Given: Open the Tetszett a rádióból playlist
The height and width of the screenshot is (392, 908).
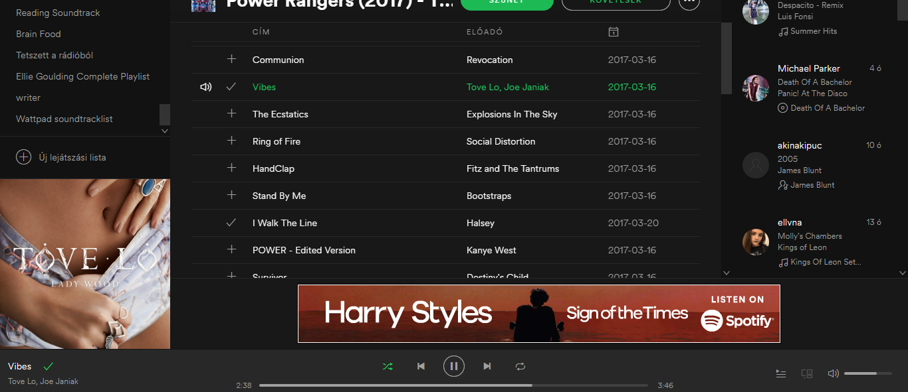Looking at the screenshot, I should [x=55, y=55].
